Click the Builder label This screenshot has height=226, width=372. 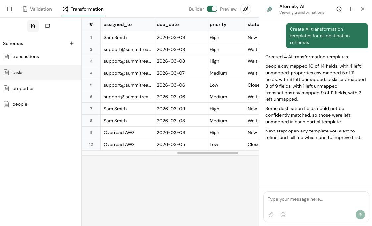[196, 9]
